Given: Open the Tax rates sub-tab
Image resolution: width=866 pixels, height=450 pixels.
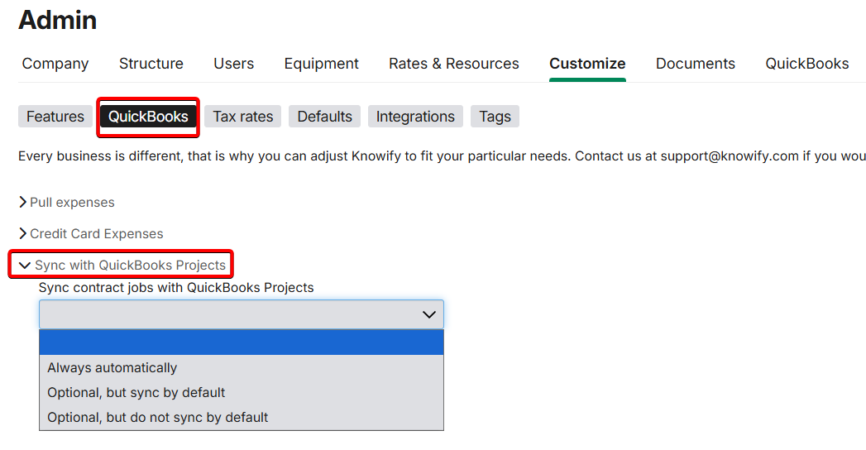Looking at the screenshot, I should [243, 117].
